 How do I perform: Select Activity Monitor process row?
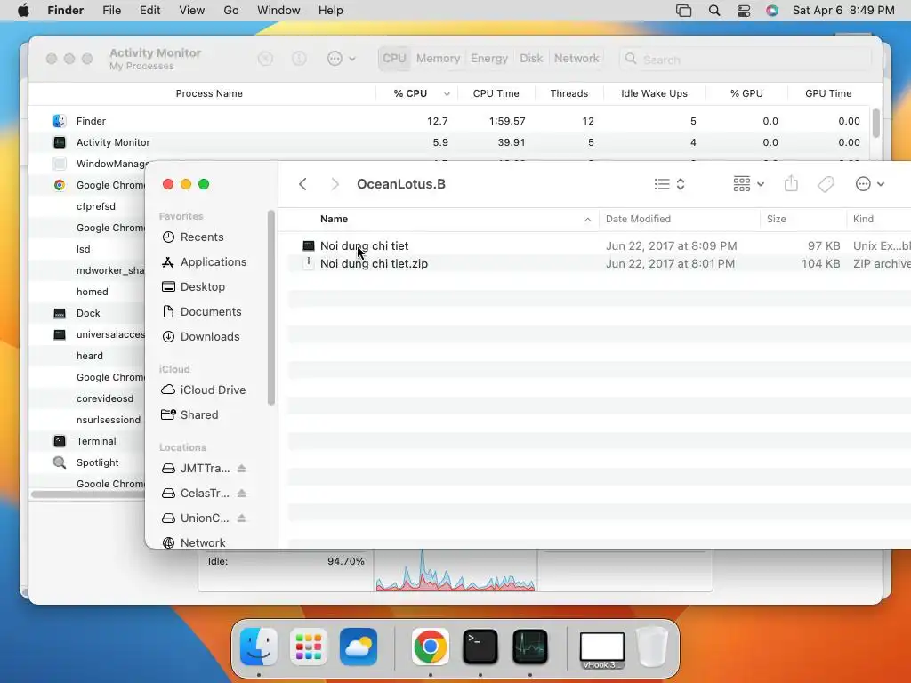(449, 142)
